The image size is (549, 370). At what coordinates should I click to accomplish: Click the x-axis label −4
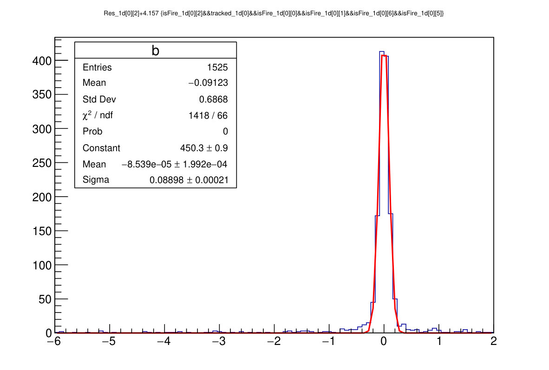click(x=164, y=341)
